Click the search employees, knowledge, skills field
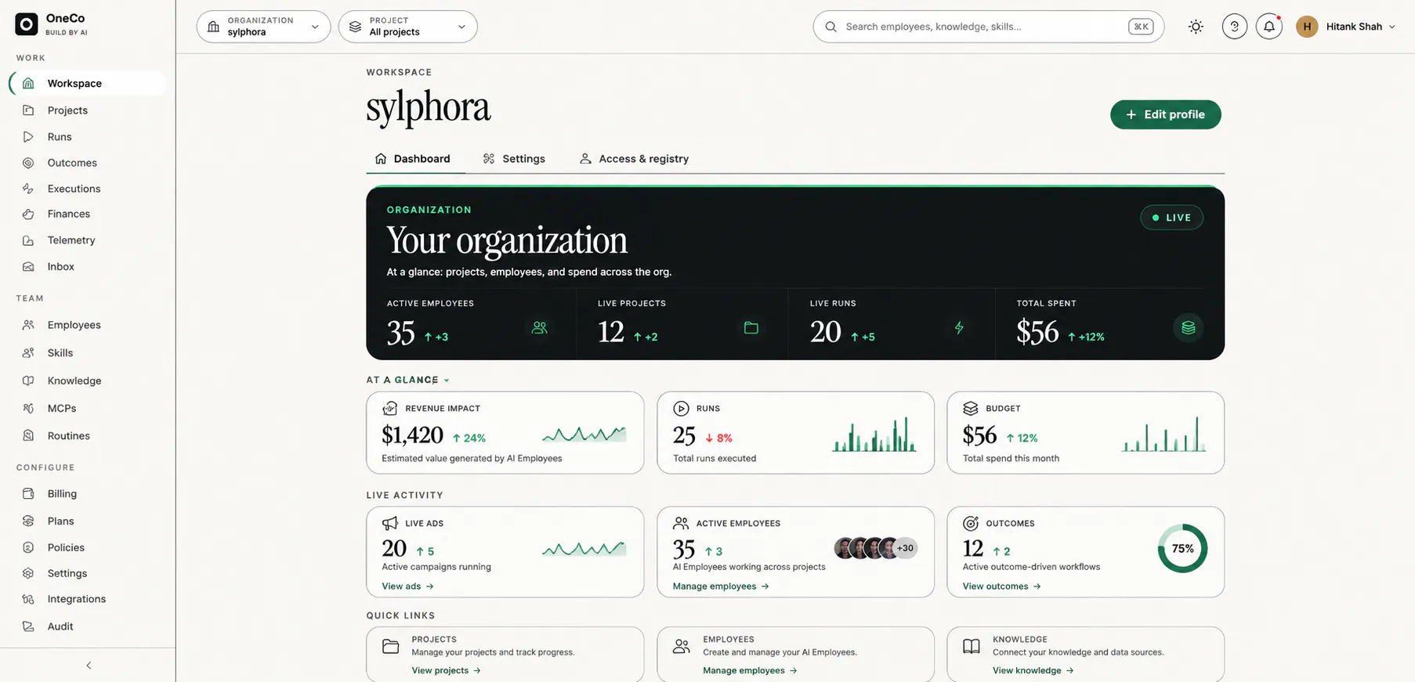 tap(988, 27)
